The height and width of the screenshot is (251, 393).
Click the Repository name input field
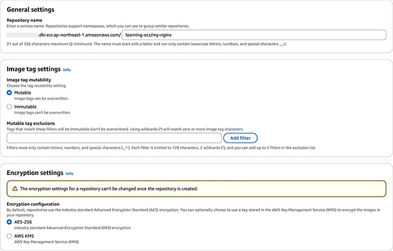tap(254, 35)
